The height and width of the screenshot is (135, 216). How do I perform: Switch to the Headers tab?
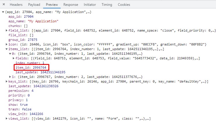pos(16,5)
